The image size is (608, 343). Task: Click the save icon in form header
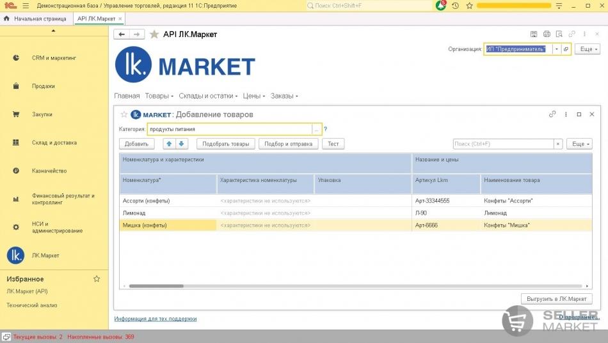[534, 34]
